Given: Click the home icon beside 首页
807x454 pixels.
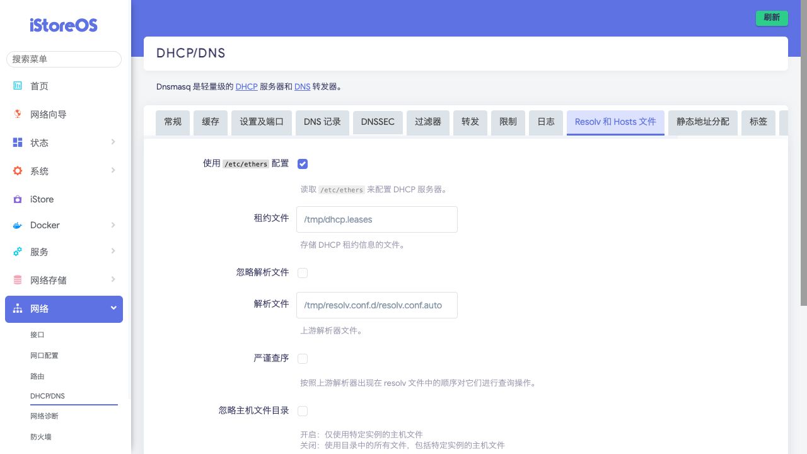Looking at the screenshot, I should [18, 86].
